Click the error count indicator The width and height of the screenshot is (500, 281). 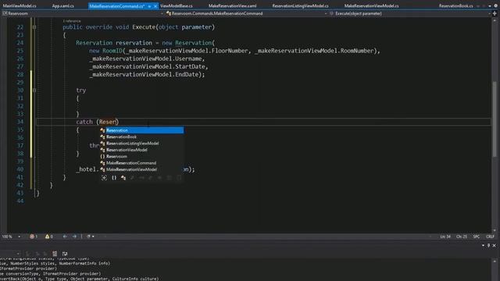34,237
